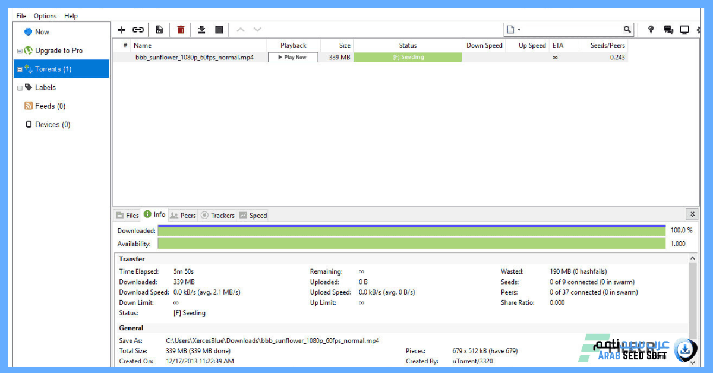Add torrent from URL link
Screen dimensions: 713x373
138,29
